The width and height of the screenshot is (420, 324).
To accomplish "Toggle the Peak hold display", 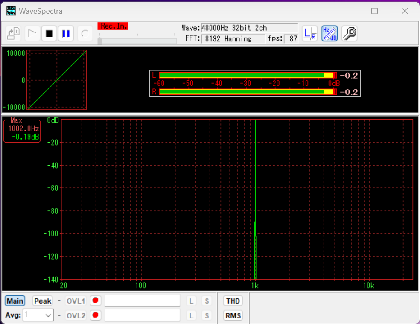I will click(x=43, y=301).
